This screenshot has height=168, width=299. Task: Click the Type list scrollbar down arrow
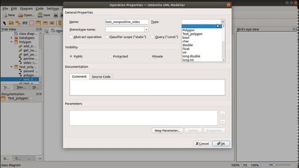(x=223, y=60)
